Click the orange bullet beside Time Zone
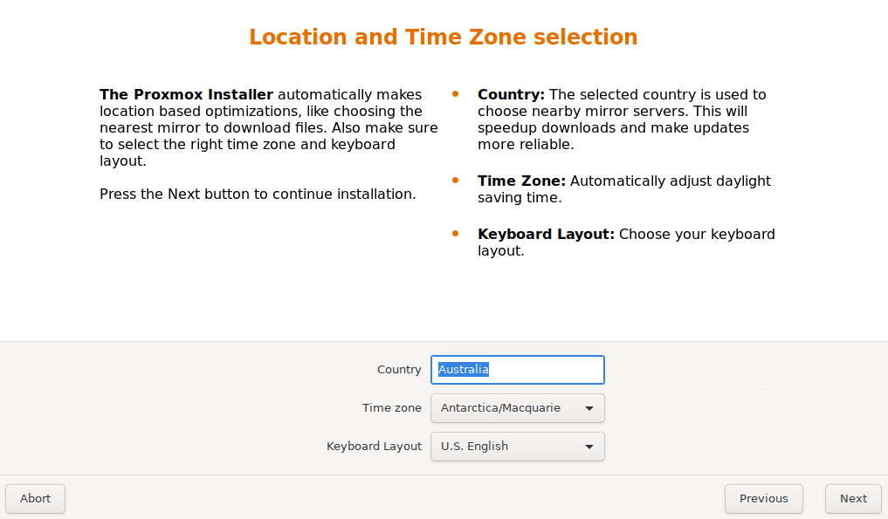The width and height of the screenshot is (888, 519). 455,181
